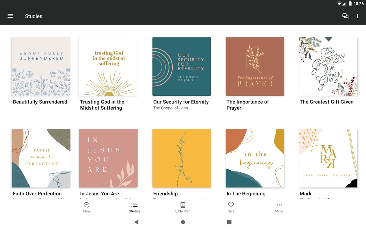Open Trusting God in the Midst of Suffering
The image size is (366, 229).
tap(108, 66)
